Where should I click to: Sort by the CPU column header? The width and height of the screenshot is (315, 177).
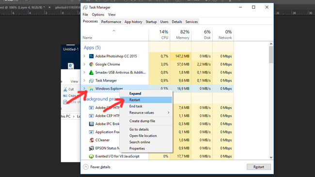point(159,35)
